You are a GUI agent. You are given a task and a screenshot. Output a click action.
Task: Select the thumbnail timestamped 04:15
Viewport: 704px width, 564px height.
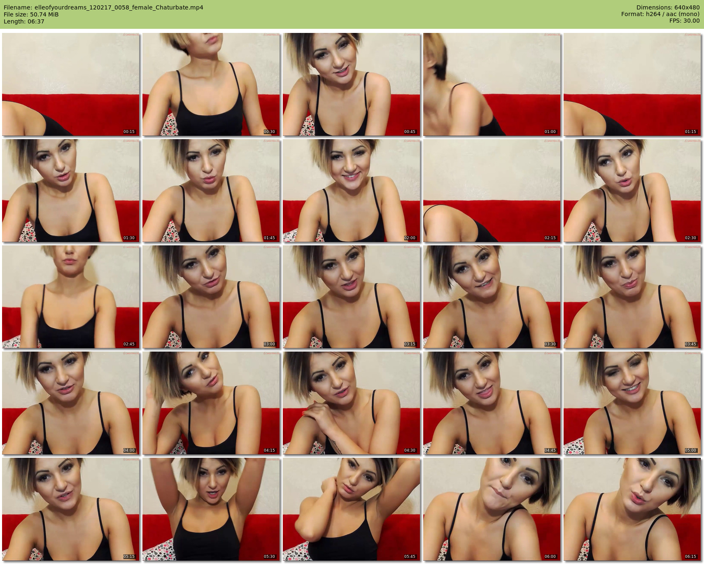tap(211, 403)
